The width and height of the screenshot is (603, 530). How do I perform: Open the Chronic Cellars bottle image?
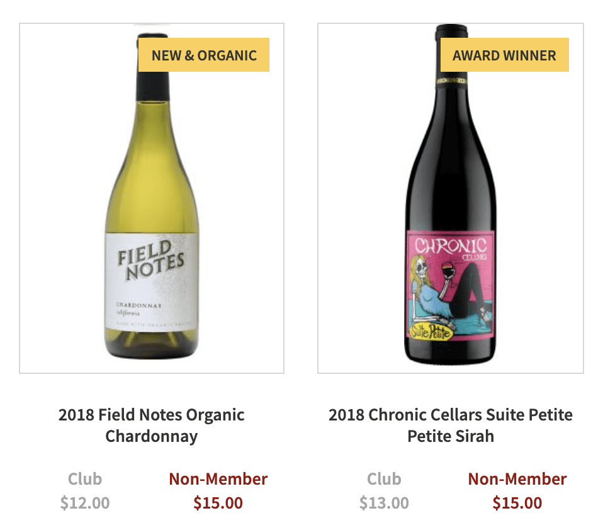pos(450,198)
